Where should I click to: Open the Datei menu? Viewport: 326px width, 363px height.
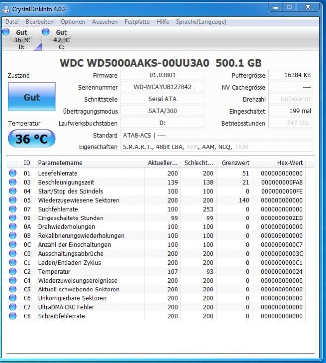click(12, 22)
